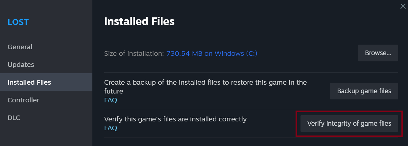This screenshot has width=408, height=146.
Task: Click the divider line below the Browse row
Action: coord(251,73)
